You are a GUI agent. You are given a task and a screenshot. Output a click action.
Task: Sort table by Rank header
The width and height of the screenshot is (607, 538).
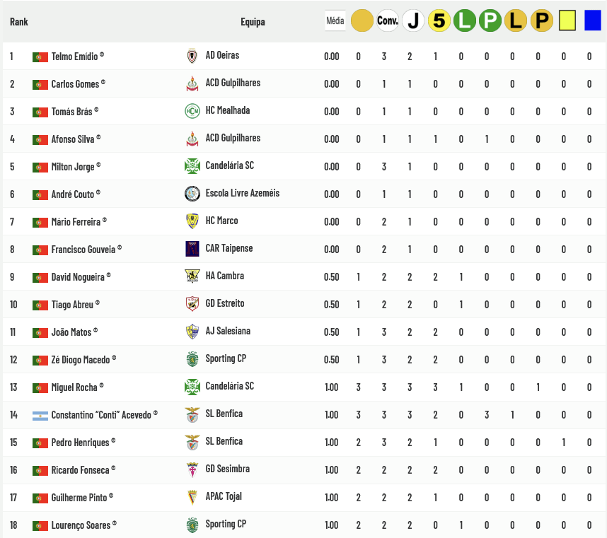click(19, 22)
